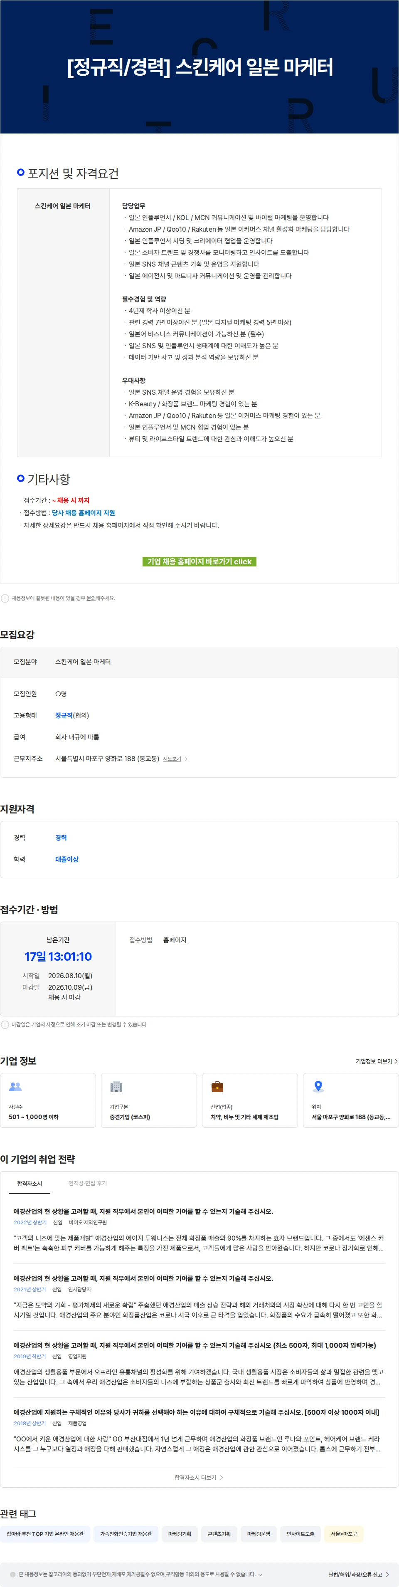Open 지도보기 map link next to address
The height and width of the screenshot is (1587, 399).
[x=172, y=759]
